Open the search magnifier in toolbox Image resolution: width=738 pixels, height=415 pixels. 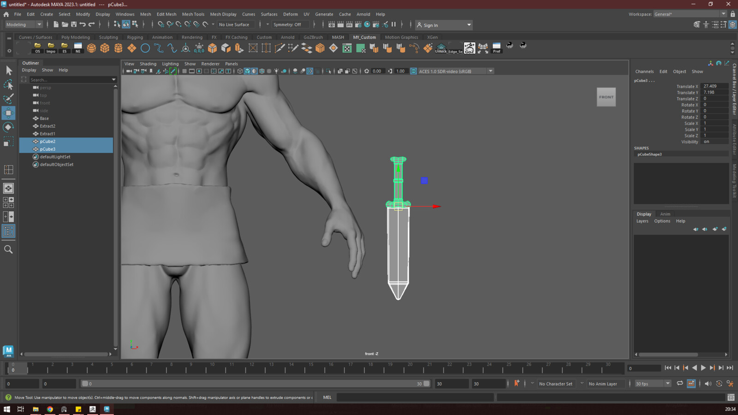[x=8, y=249]
